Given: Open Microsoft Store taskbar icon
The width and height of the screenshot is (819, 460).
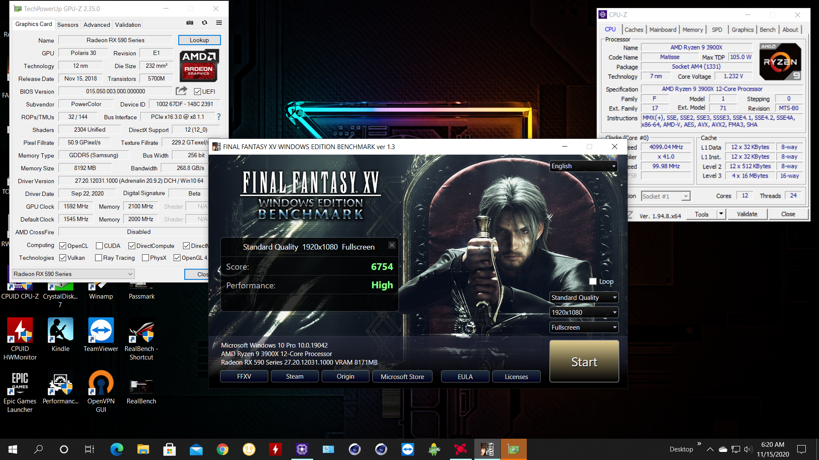Looking at the screenshot, I should (169, 449).
